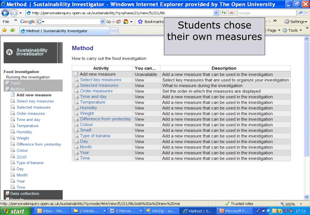Image resolution: width=310 pixels, height=215 pixels.
Task: Click the vertical scrollbar thumb
Action: 306,99
